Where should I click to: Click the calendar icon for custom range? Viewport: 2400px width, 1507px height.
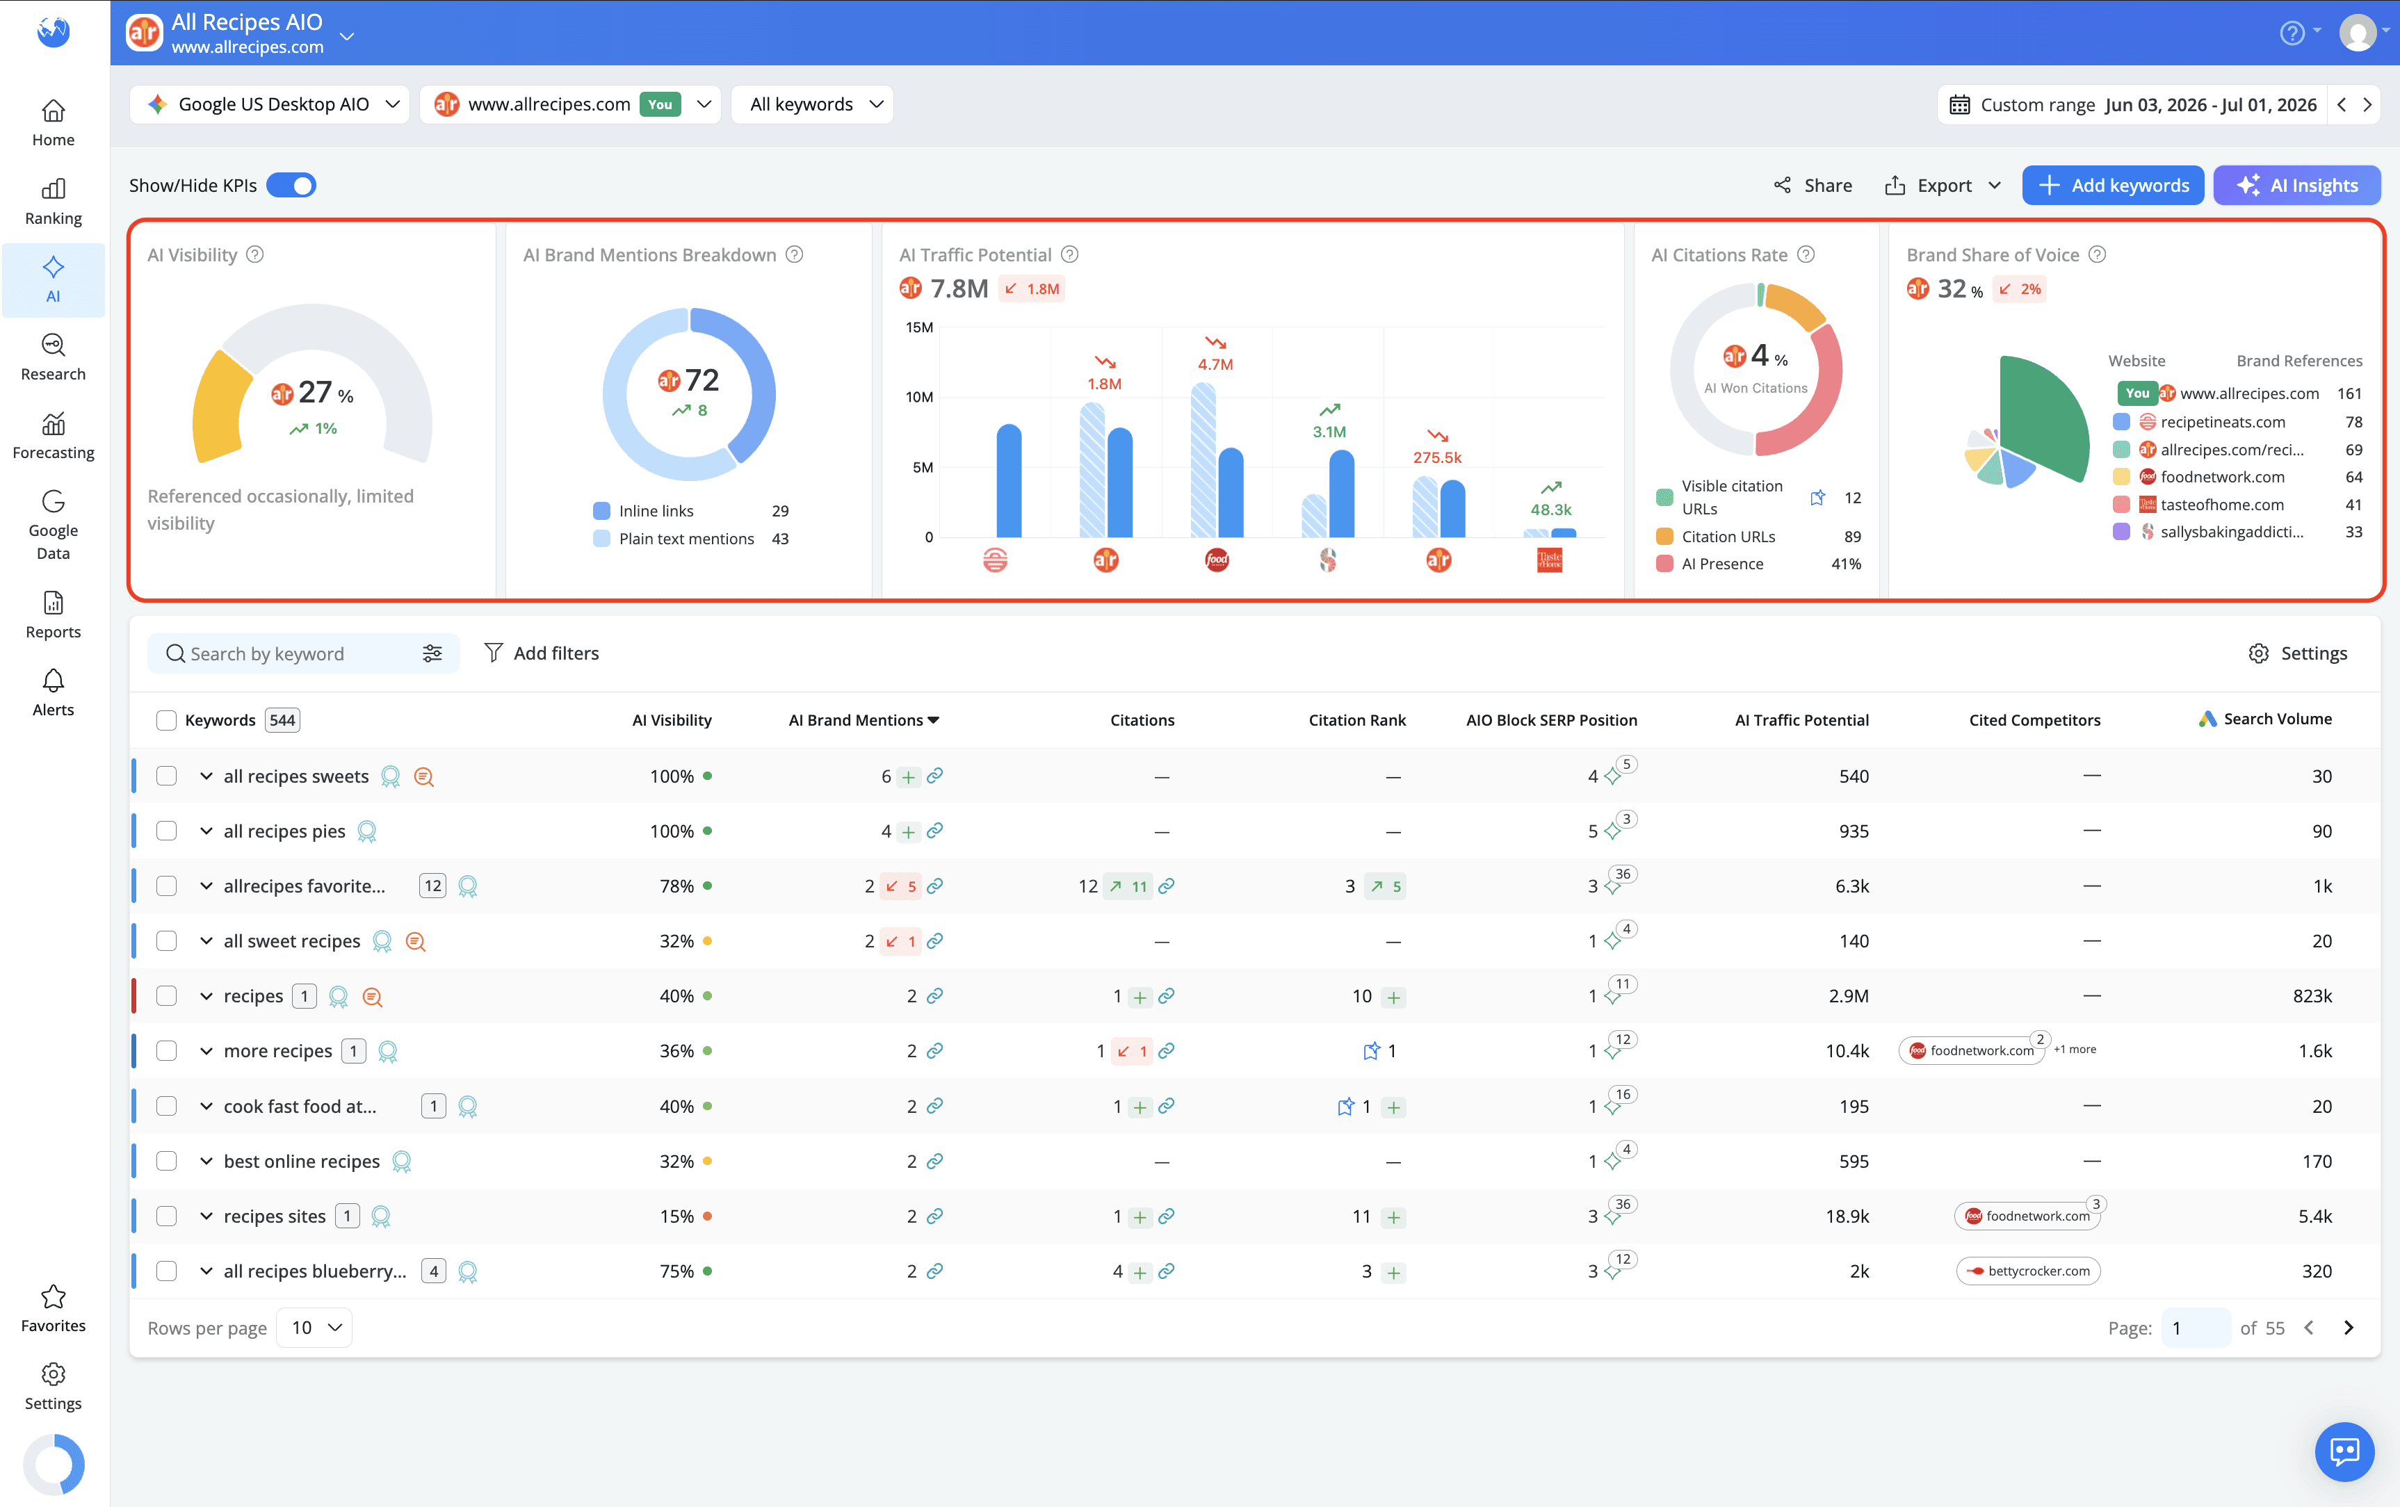click(1959, 105)
